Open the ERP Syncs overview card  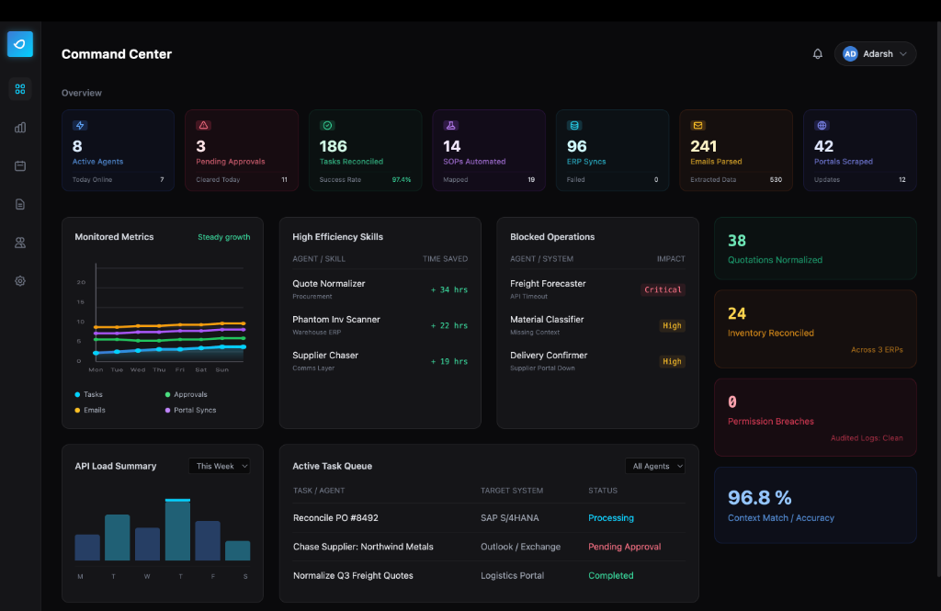tap(613, 150)
